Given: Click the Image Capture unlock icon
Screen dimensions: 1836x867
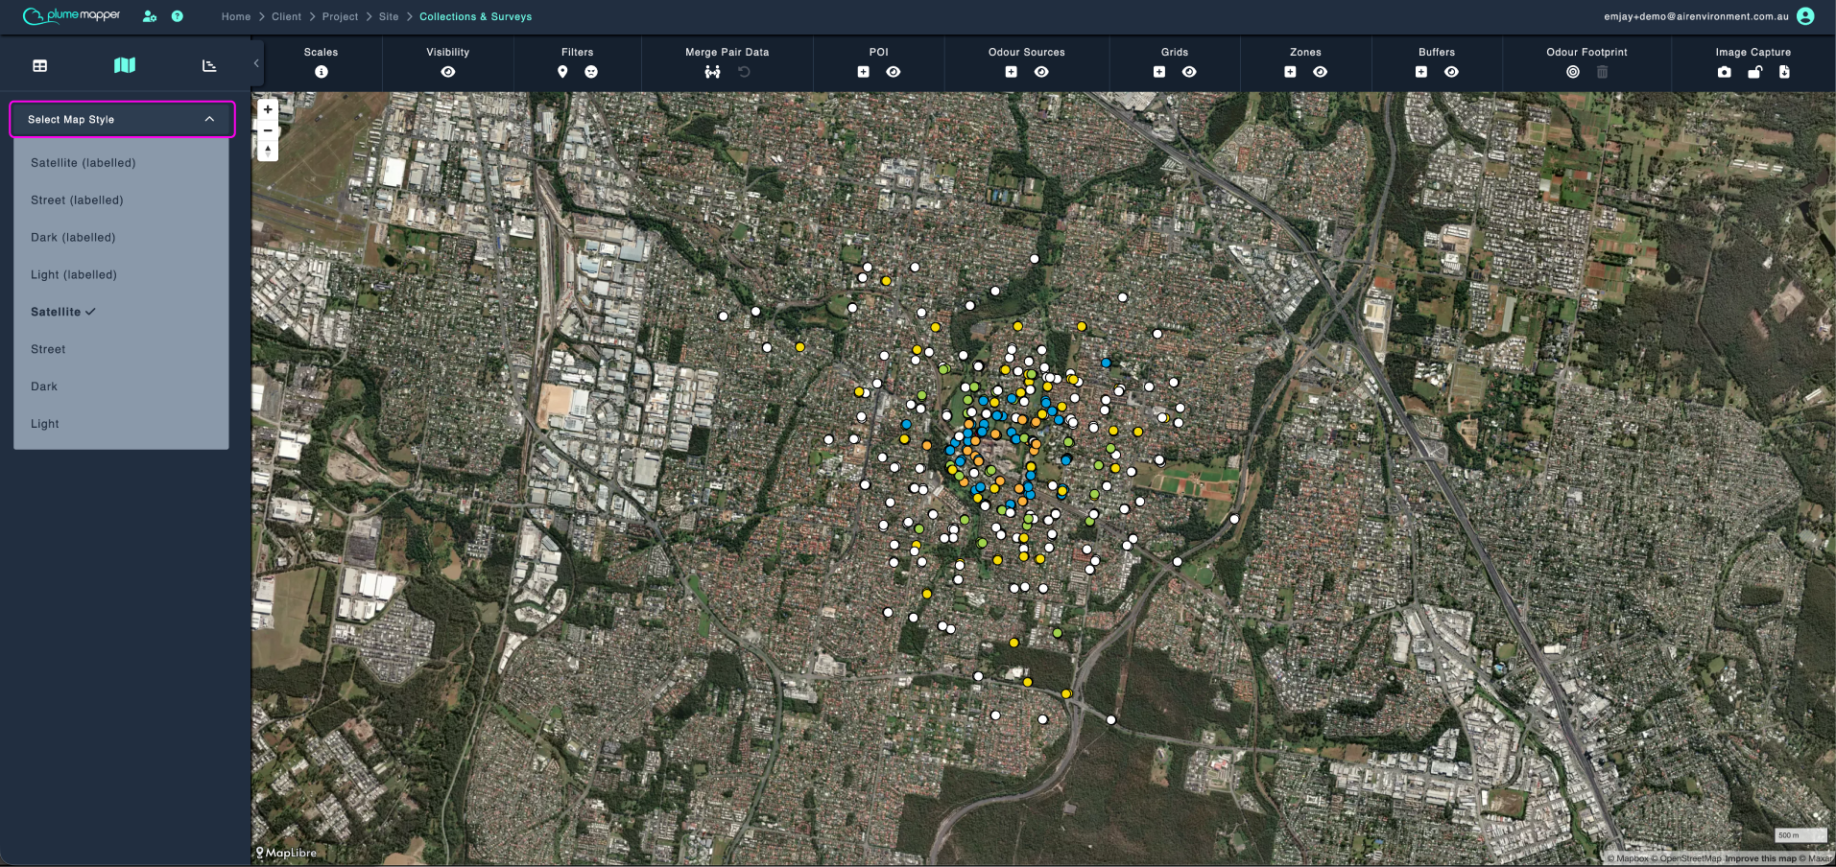Looking at the screenshot, I should click(x=1754, y=72).
